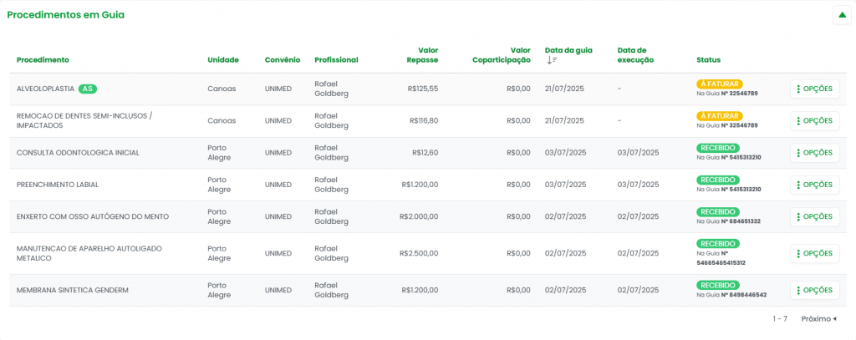Open Opções for MEMBRANA SINTETICA GENDERM row
Viewport: 856px width, 340px height.
pos(815,290)
